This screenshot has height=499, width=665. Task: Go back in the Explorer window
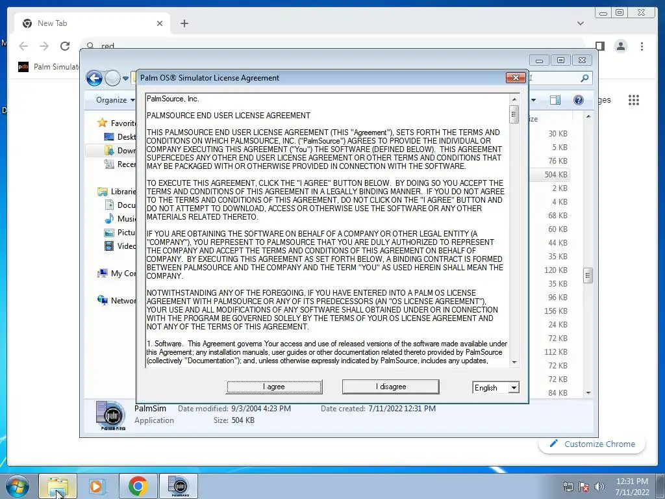click(94, 78)
